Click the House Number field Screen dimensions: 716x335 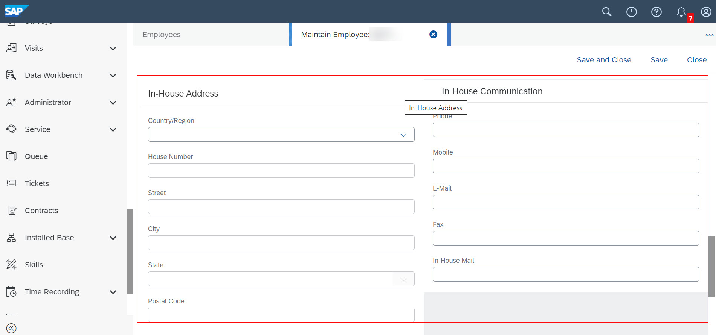[x=281, y=170]
